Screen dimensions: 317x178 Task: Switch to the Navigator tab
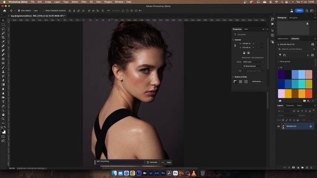coord(293,18)
